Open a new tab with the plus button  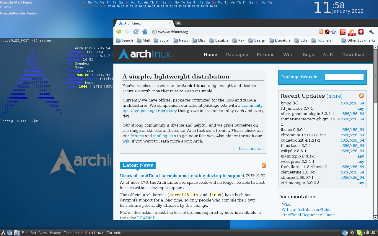pos(178,23)
